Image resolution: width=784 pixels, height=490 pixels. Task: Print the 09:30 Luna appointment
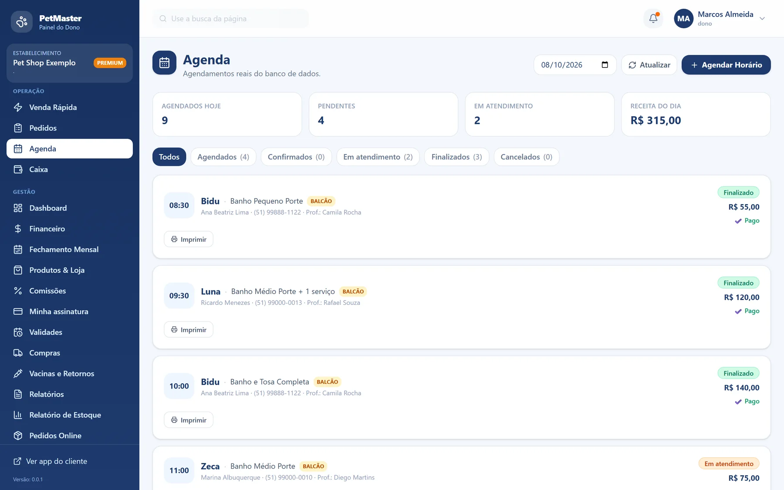click(189, 330)
